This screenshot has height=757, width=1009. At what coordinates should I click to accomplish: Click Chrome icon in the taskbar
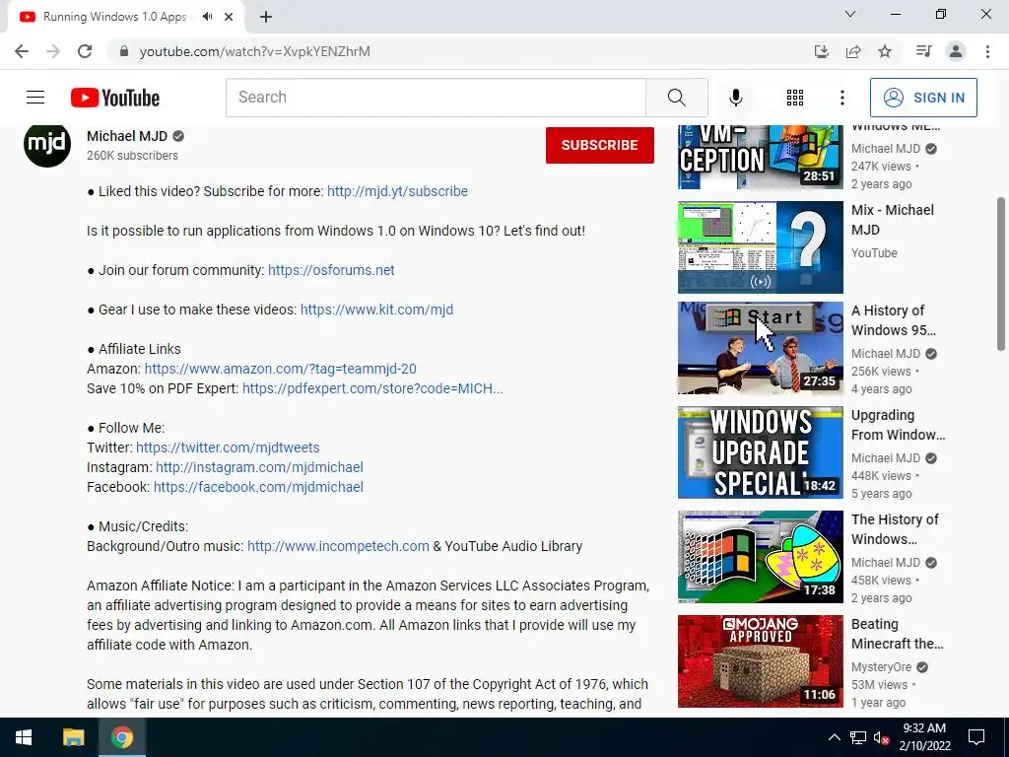(121, 737)
